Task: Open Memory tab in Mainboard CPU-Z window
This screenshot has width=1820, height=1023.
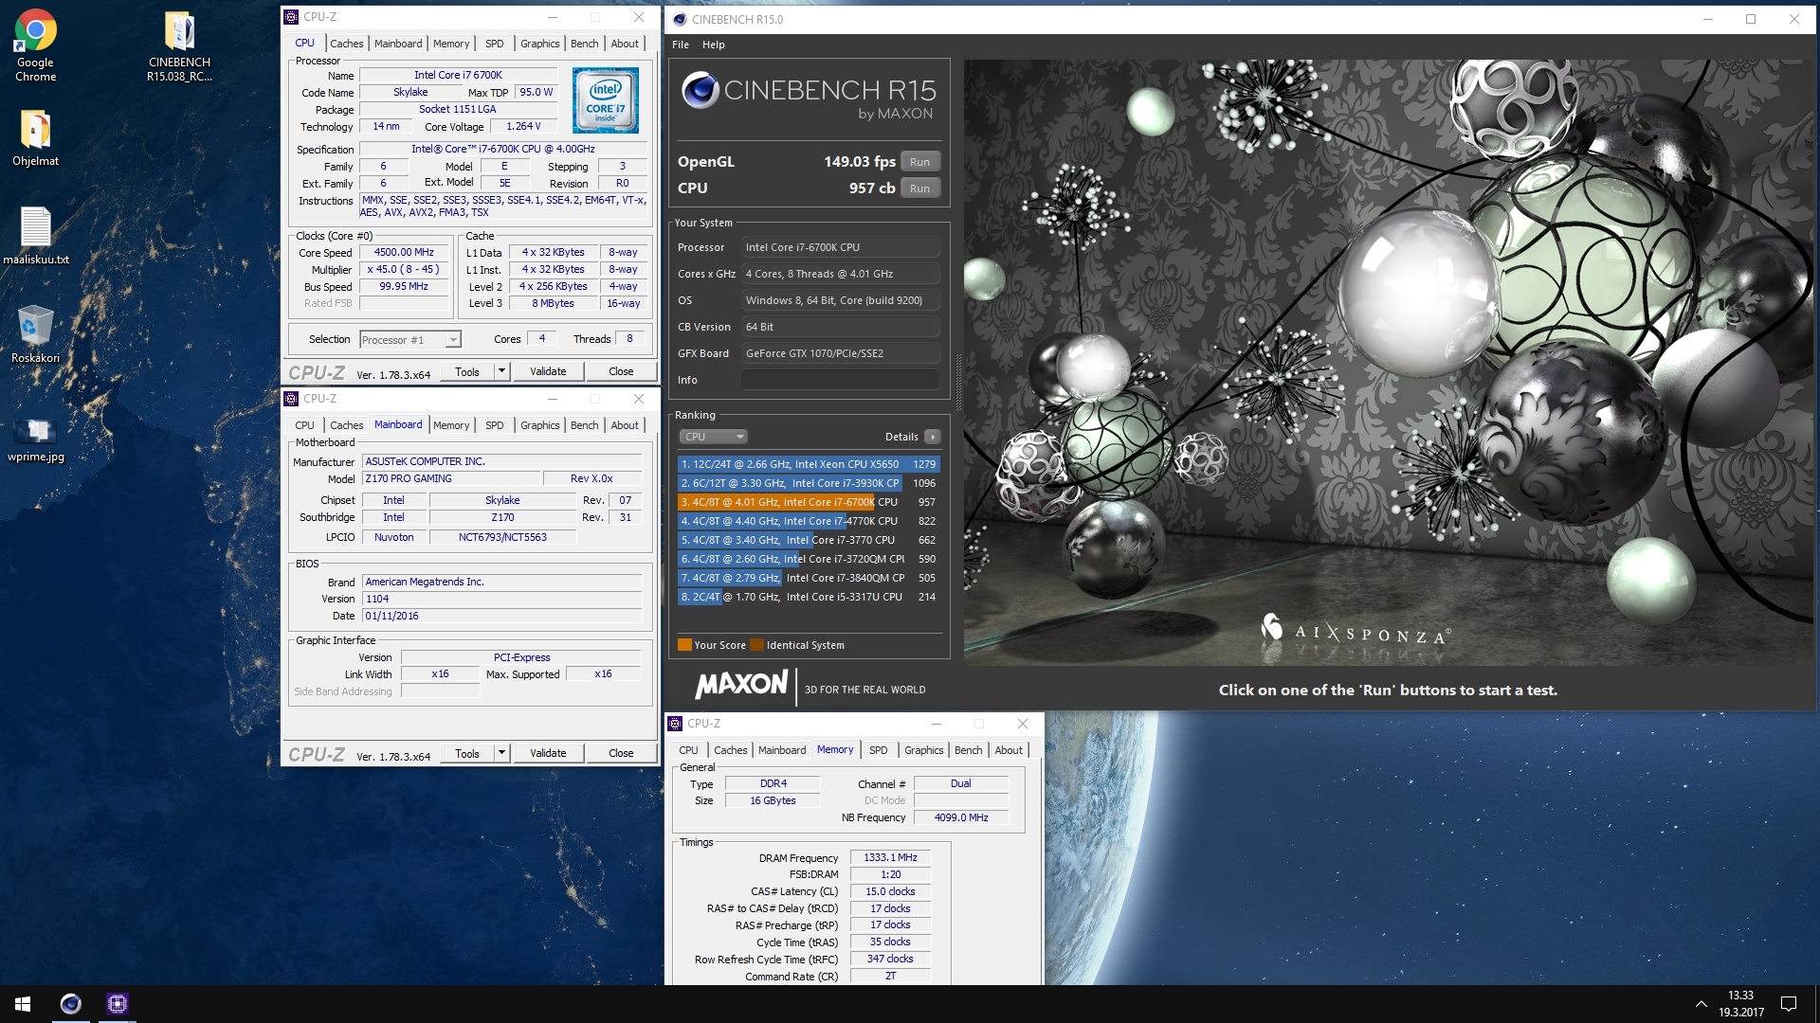Action: (x=451, y=425)
